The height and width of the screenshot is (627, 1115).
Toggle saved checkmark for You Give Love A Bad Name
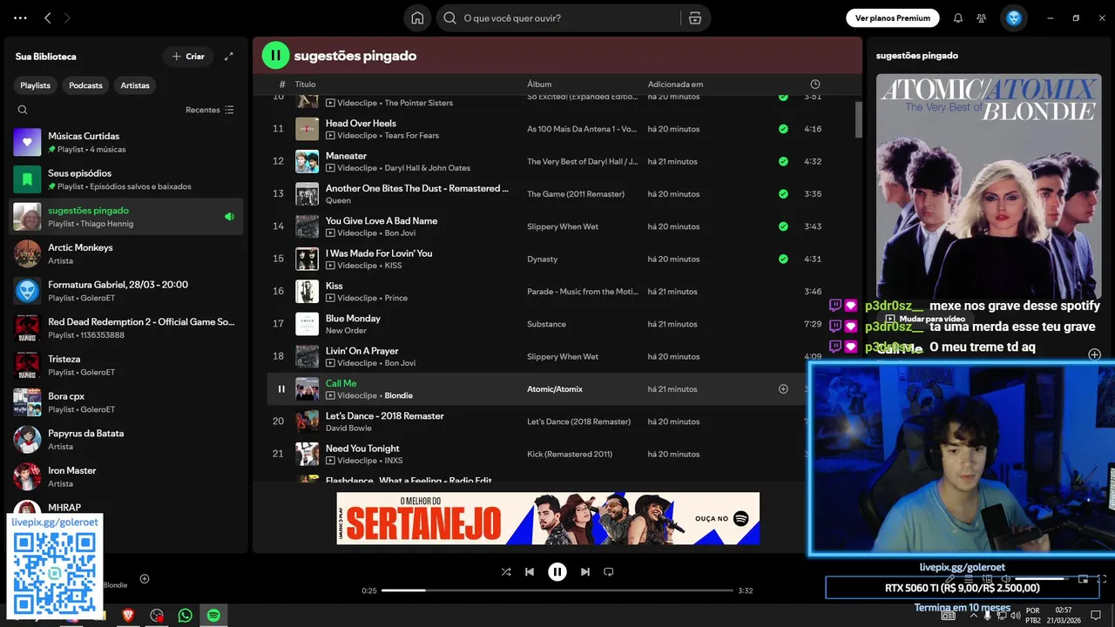(783, 226)
